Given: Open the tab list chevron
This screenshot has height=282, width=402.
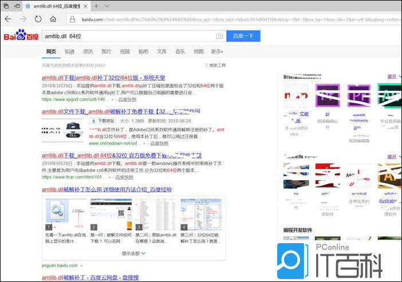Looking at the screenshot, I should 107,6.
